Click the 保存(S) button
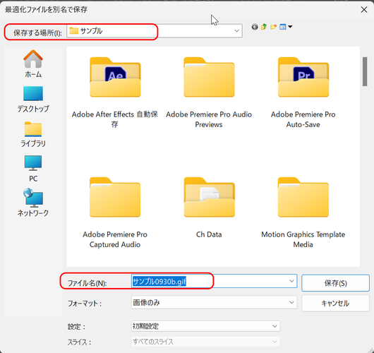Viewport: 374px width, 353px height. tap(335, 283)
